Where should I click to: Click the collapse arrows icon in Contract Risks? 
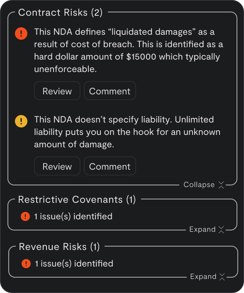(221, 185)
